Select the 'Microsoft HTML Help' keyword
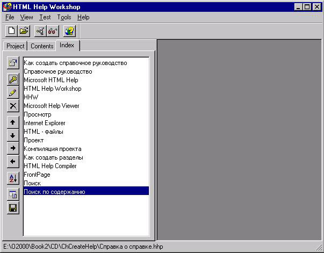Screen dimensions: 324x253 click(x=86, y=80)
